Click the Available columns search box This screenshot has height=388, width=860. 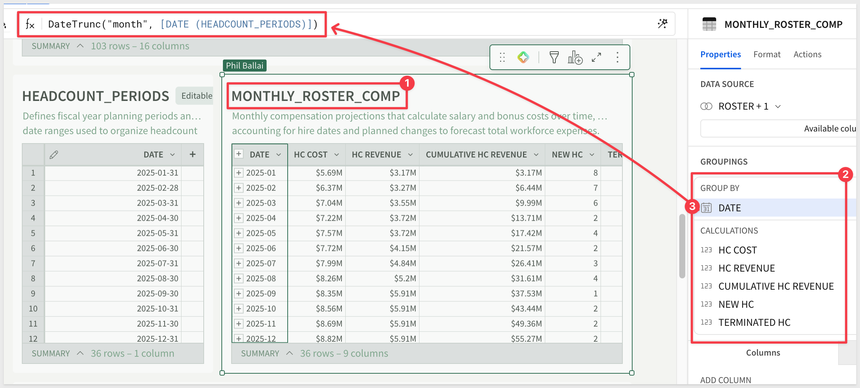[778, 128]
